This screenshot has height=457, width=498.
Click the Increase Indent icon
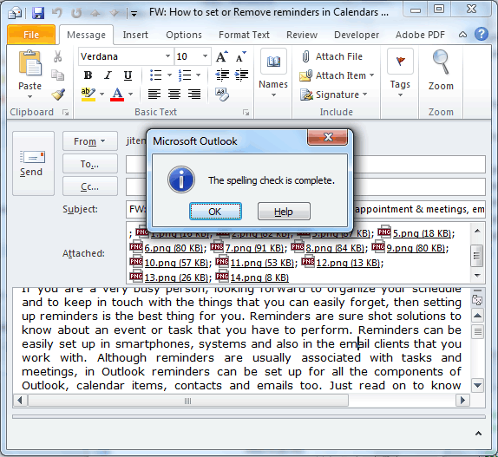[241, 75]
